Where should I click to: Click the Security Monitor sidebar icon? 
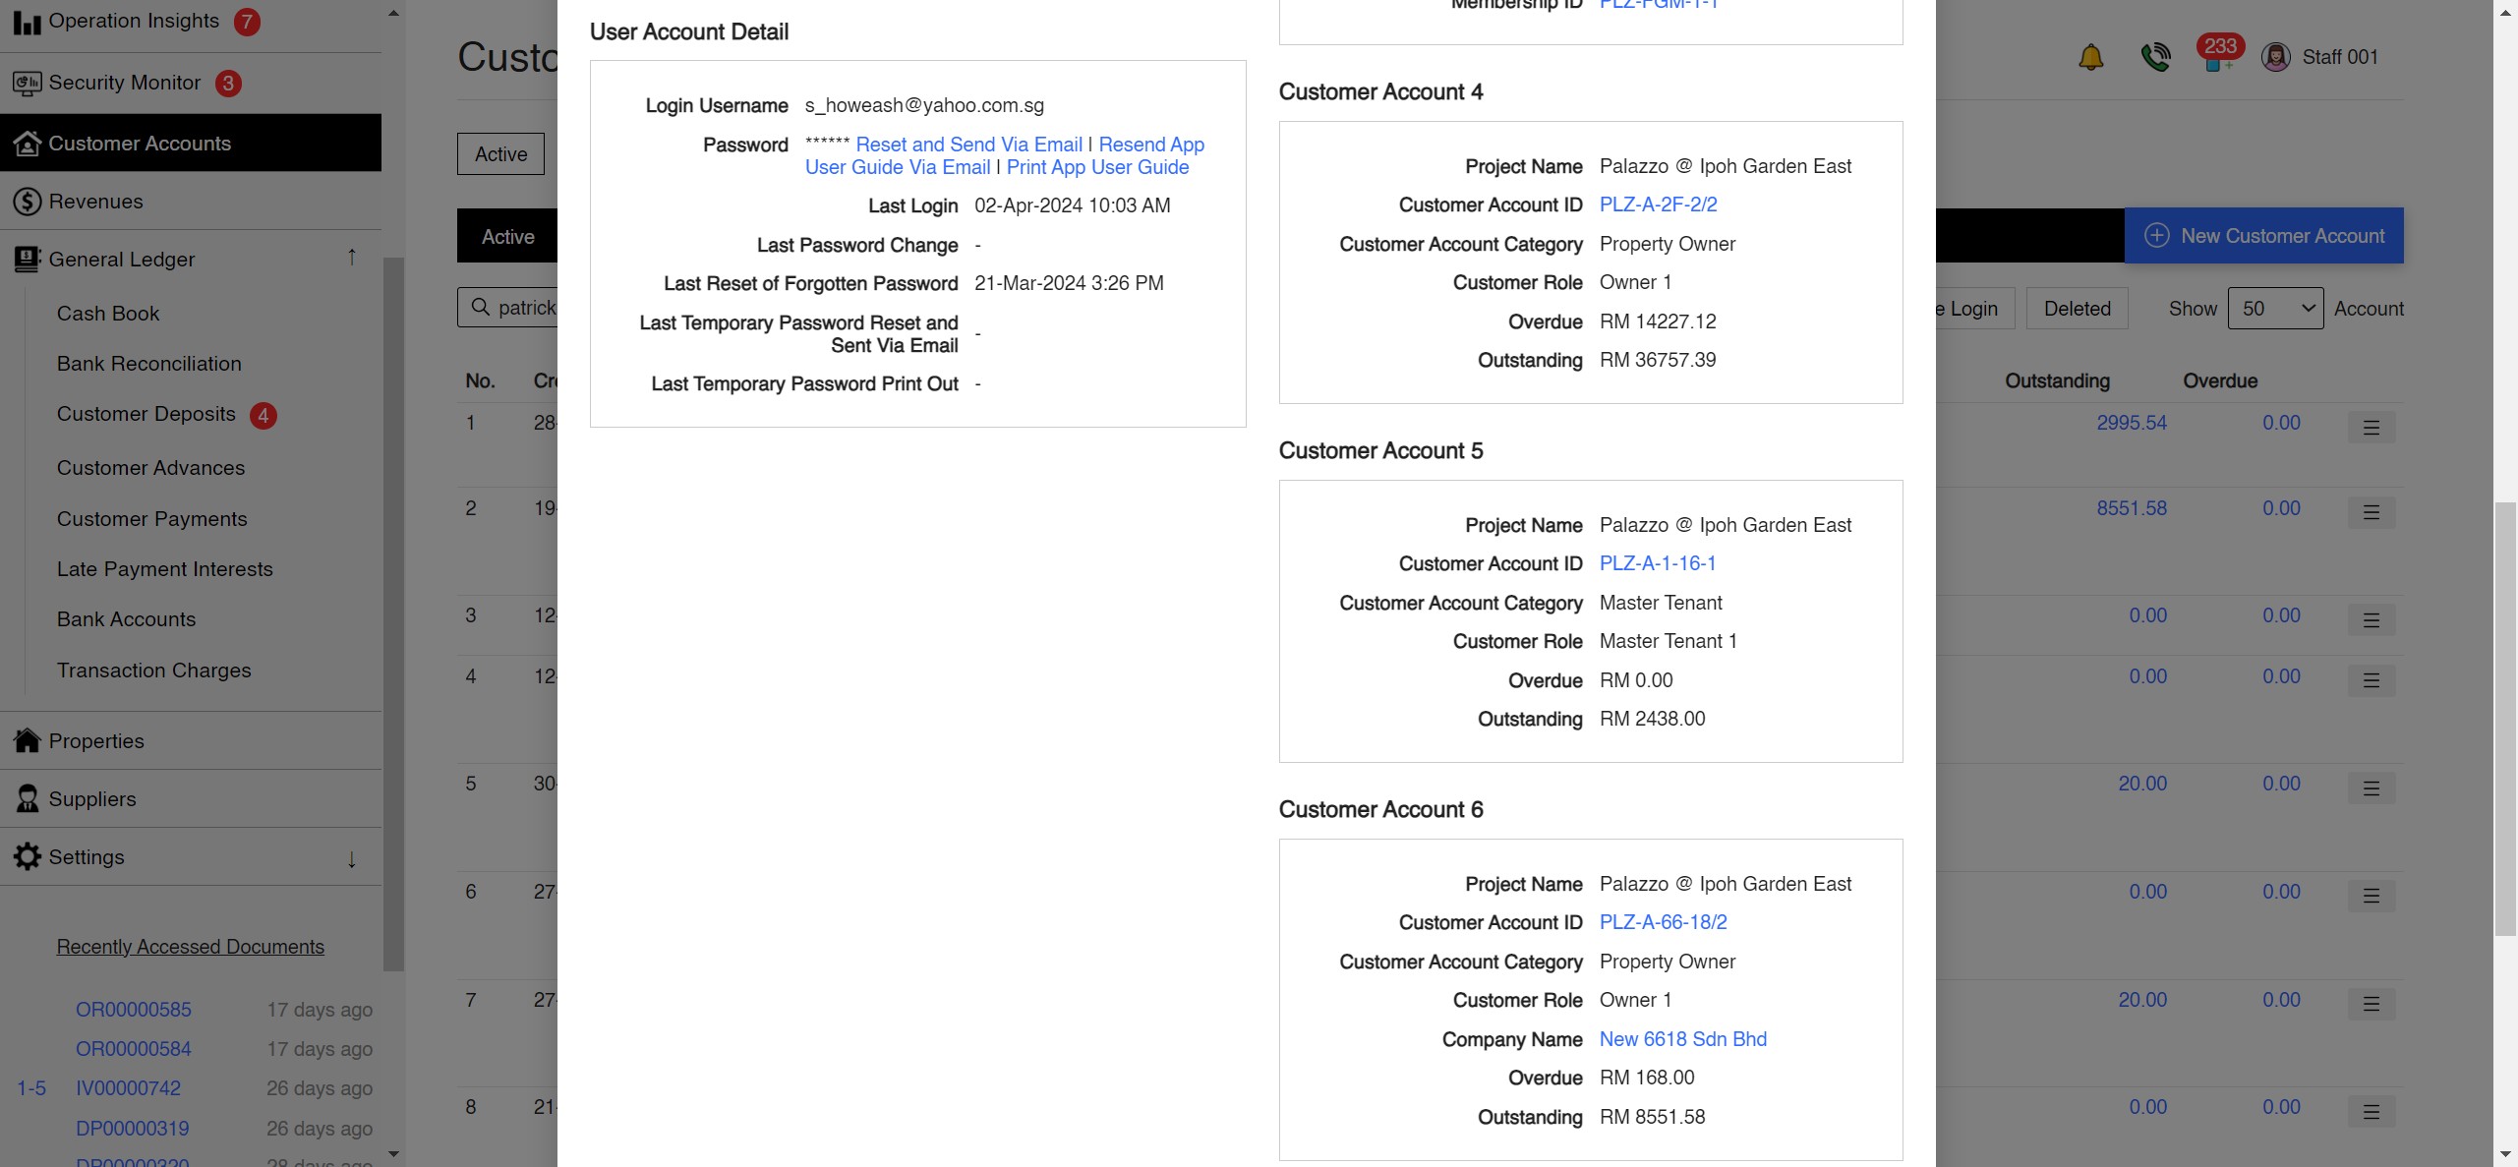pyautogui.click(x=27, y=83)
